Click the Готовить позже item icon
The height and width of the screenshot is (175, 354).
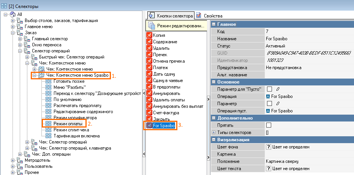coord(48,82)
